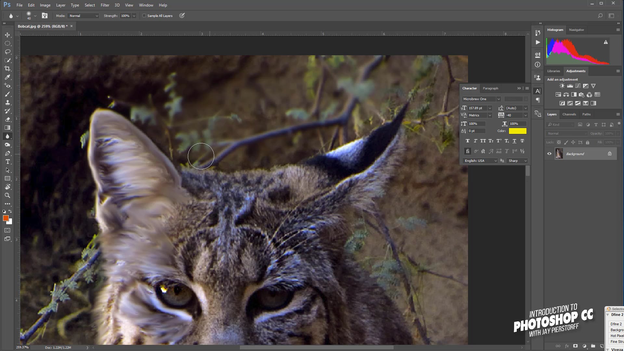Expand the Microbrew One font dropdown
The width and height of the screenshot is (624, 351).
tap(498, 99)
